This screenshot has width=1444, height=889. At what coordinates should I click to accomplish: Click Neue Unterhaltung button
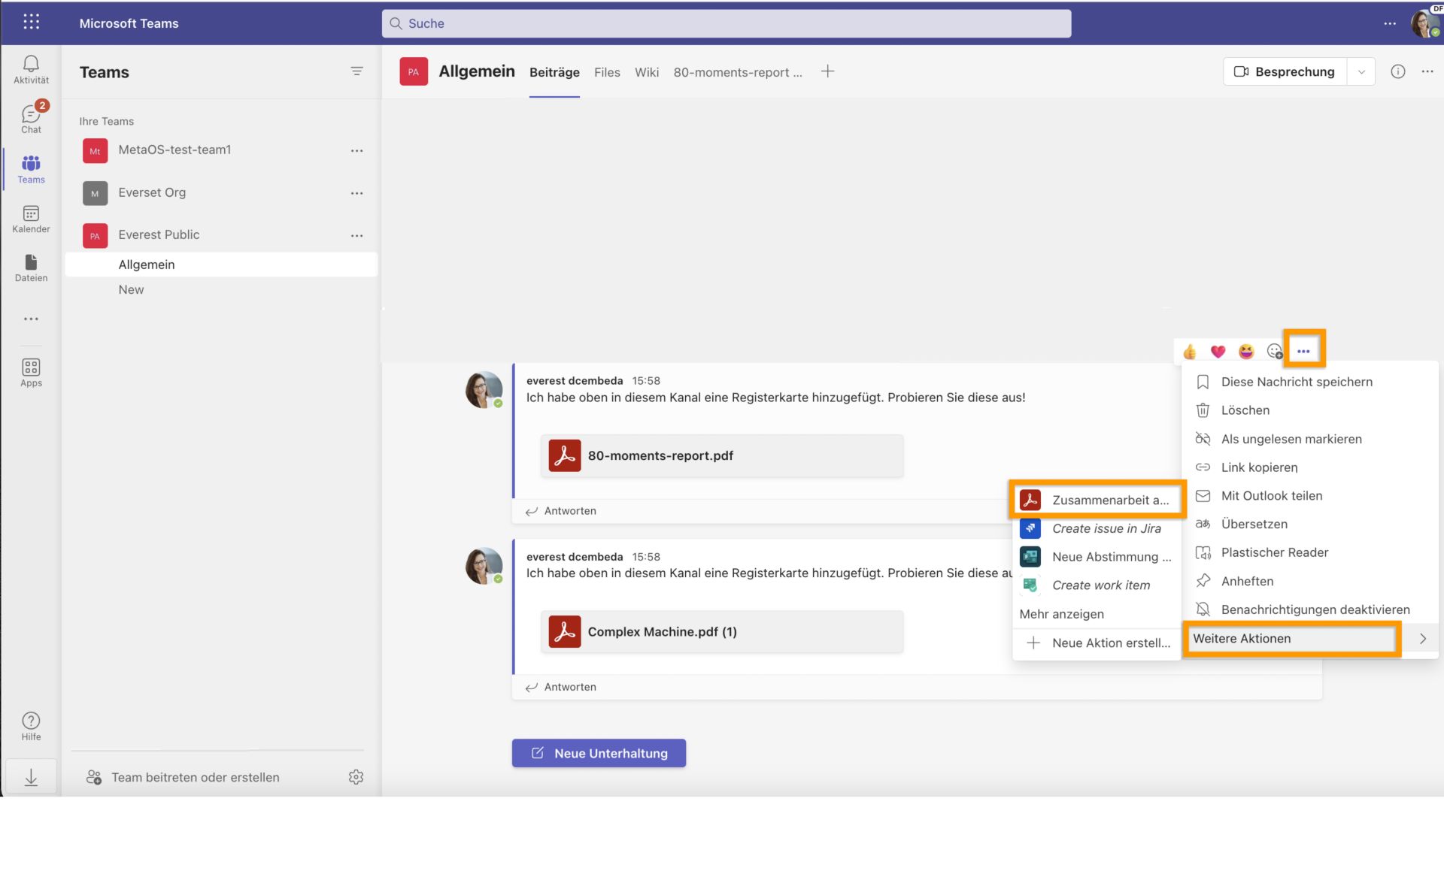pyautogui.click(x=599, y=753)
